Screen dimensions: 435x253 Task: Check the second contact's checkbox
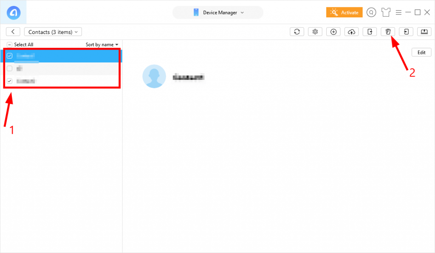[x=9, y=68]
